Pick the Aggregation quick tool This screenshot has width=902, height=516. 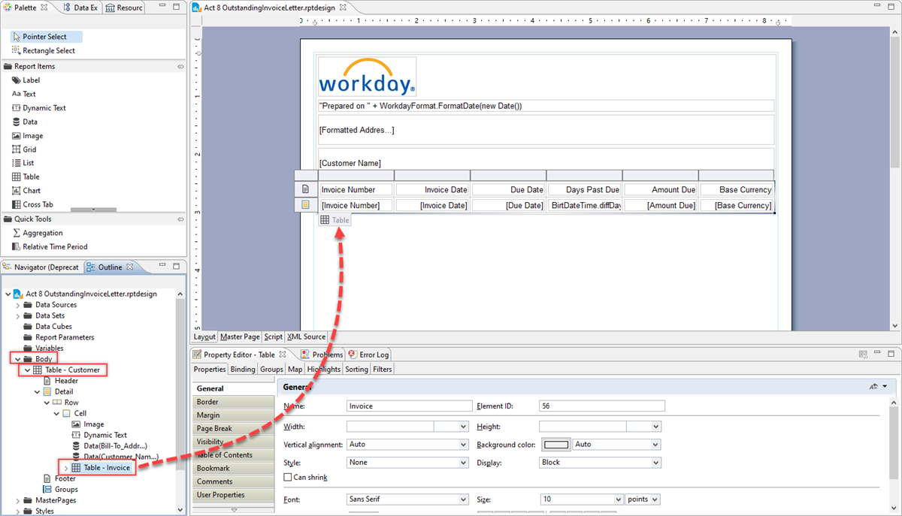pos(37,233)
